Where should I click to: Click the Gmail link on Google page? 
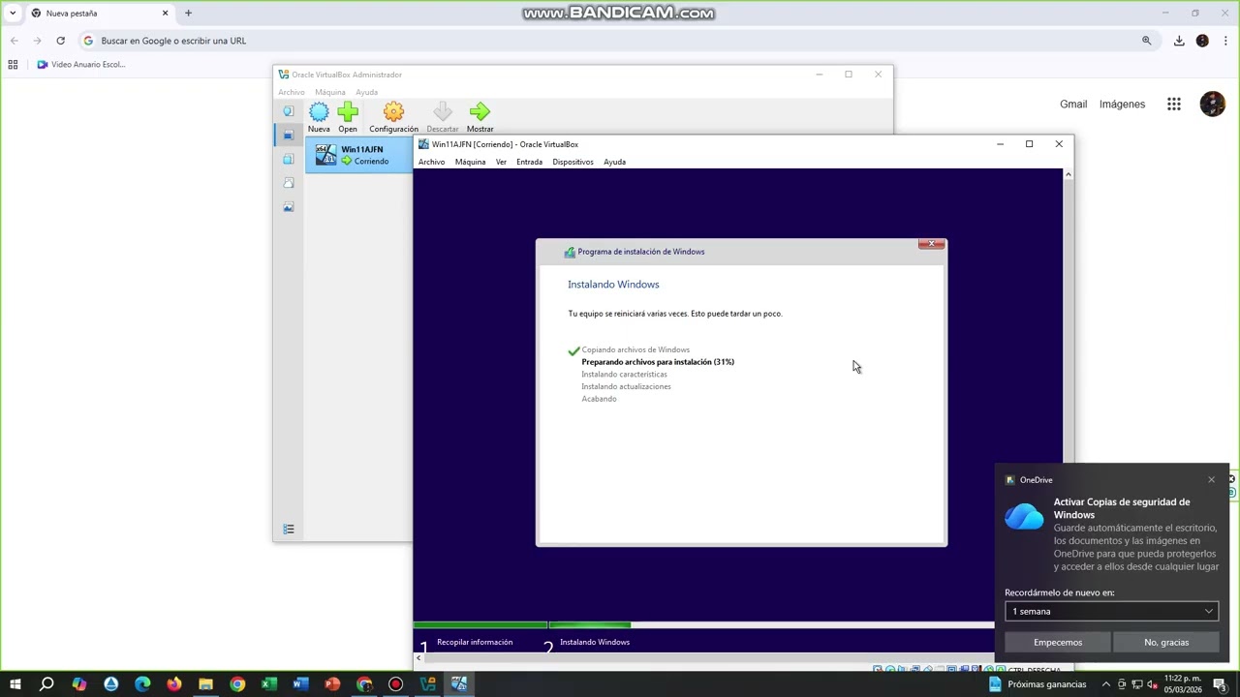click(x=1073, y=104)
